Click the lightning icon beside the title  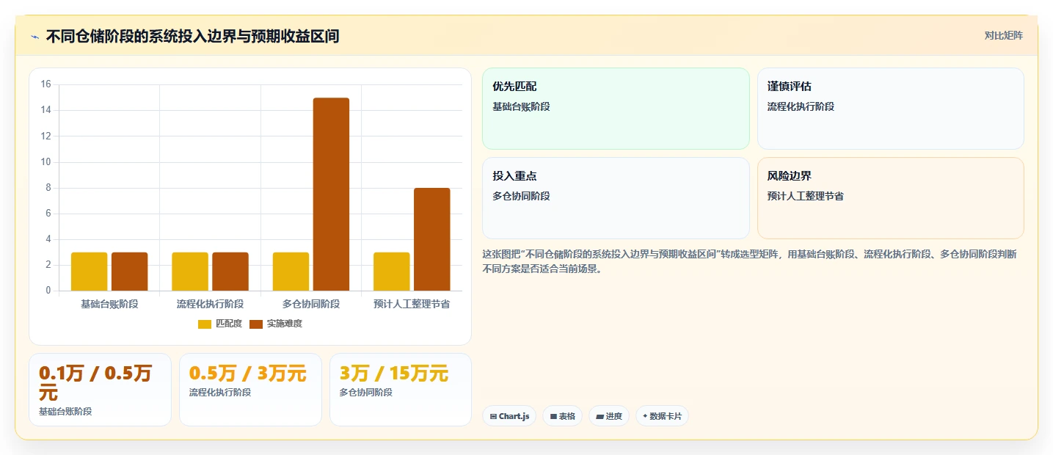[34, 37]
